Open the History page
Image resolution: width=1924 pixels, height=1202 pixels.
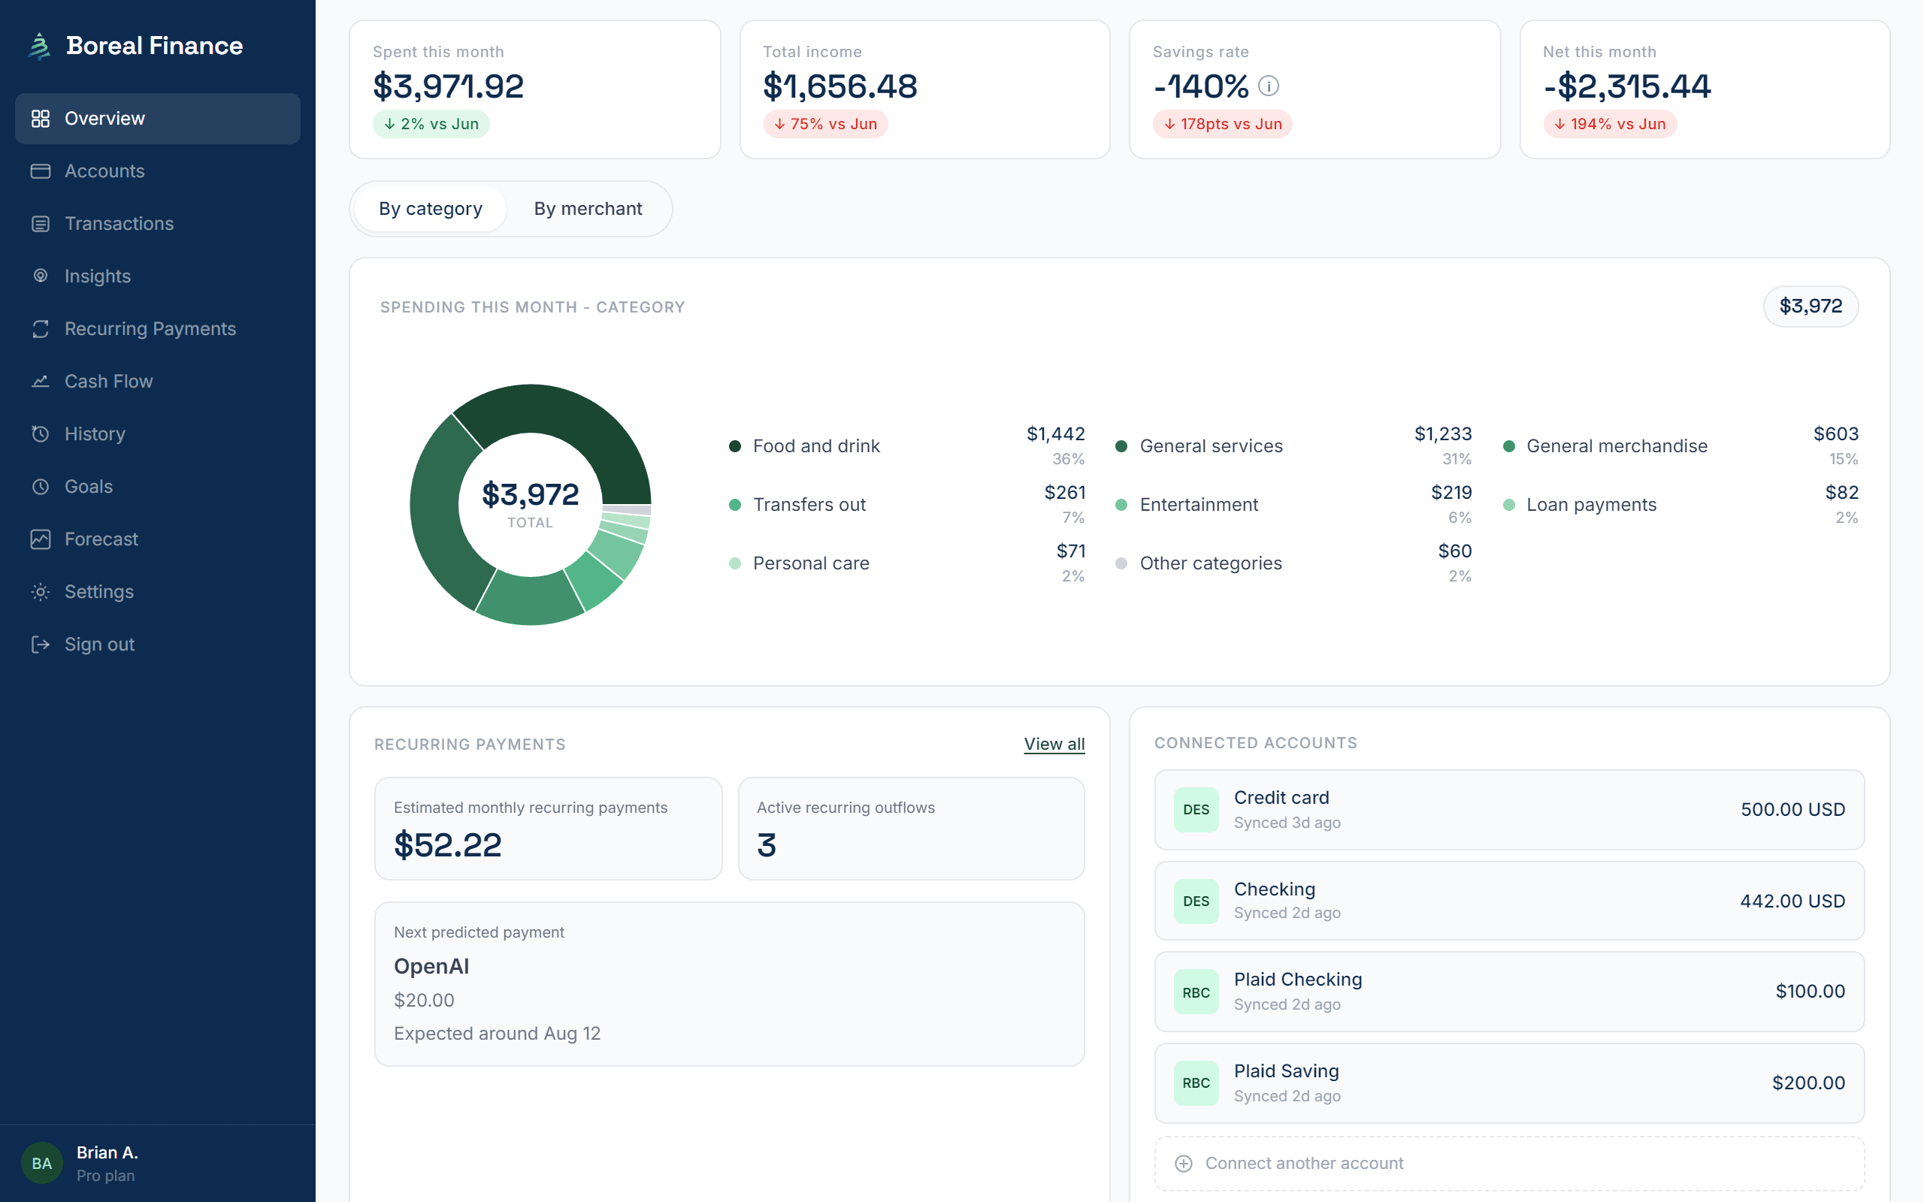point(157,433)
